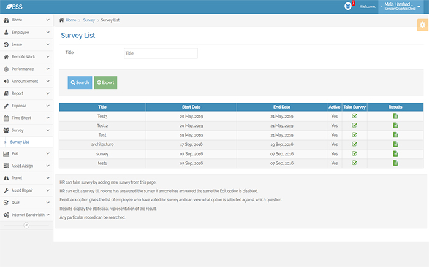Focus the Title search input field
This screenshot has width=429, height=267.
(x=161, y=53)
